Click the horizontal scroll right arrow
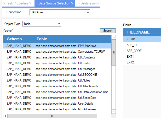The width and height of the screenshot is (161, 119). point(109,116)
